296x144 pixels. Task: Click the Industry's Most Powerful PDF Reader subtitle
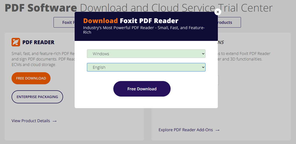pyautogui.click(x=144, y=30)
